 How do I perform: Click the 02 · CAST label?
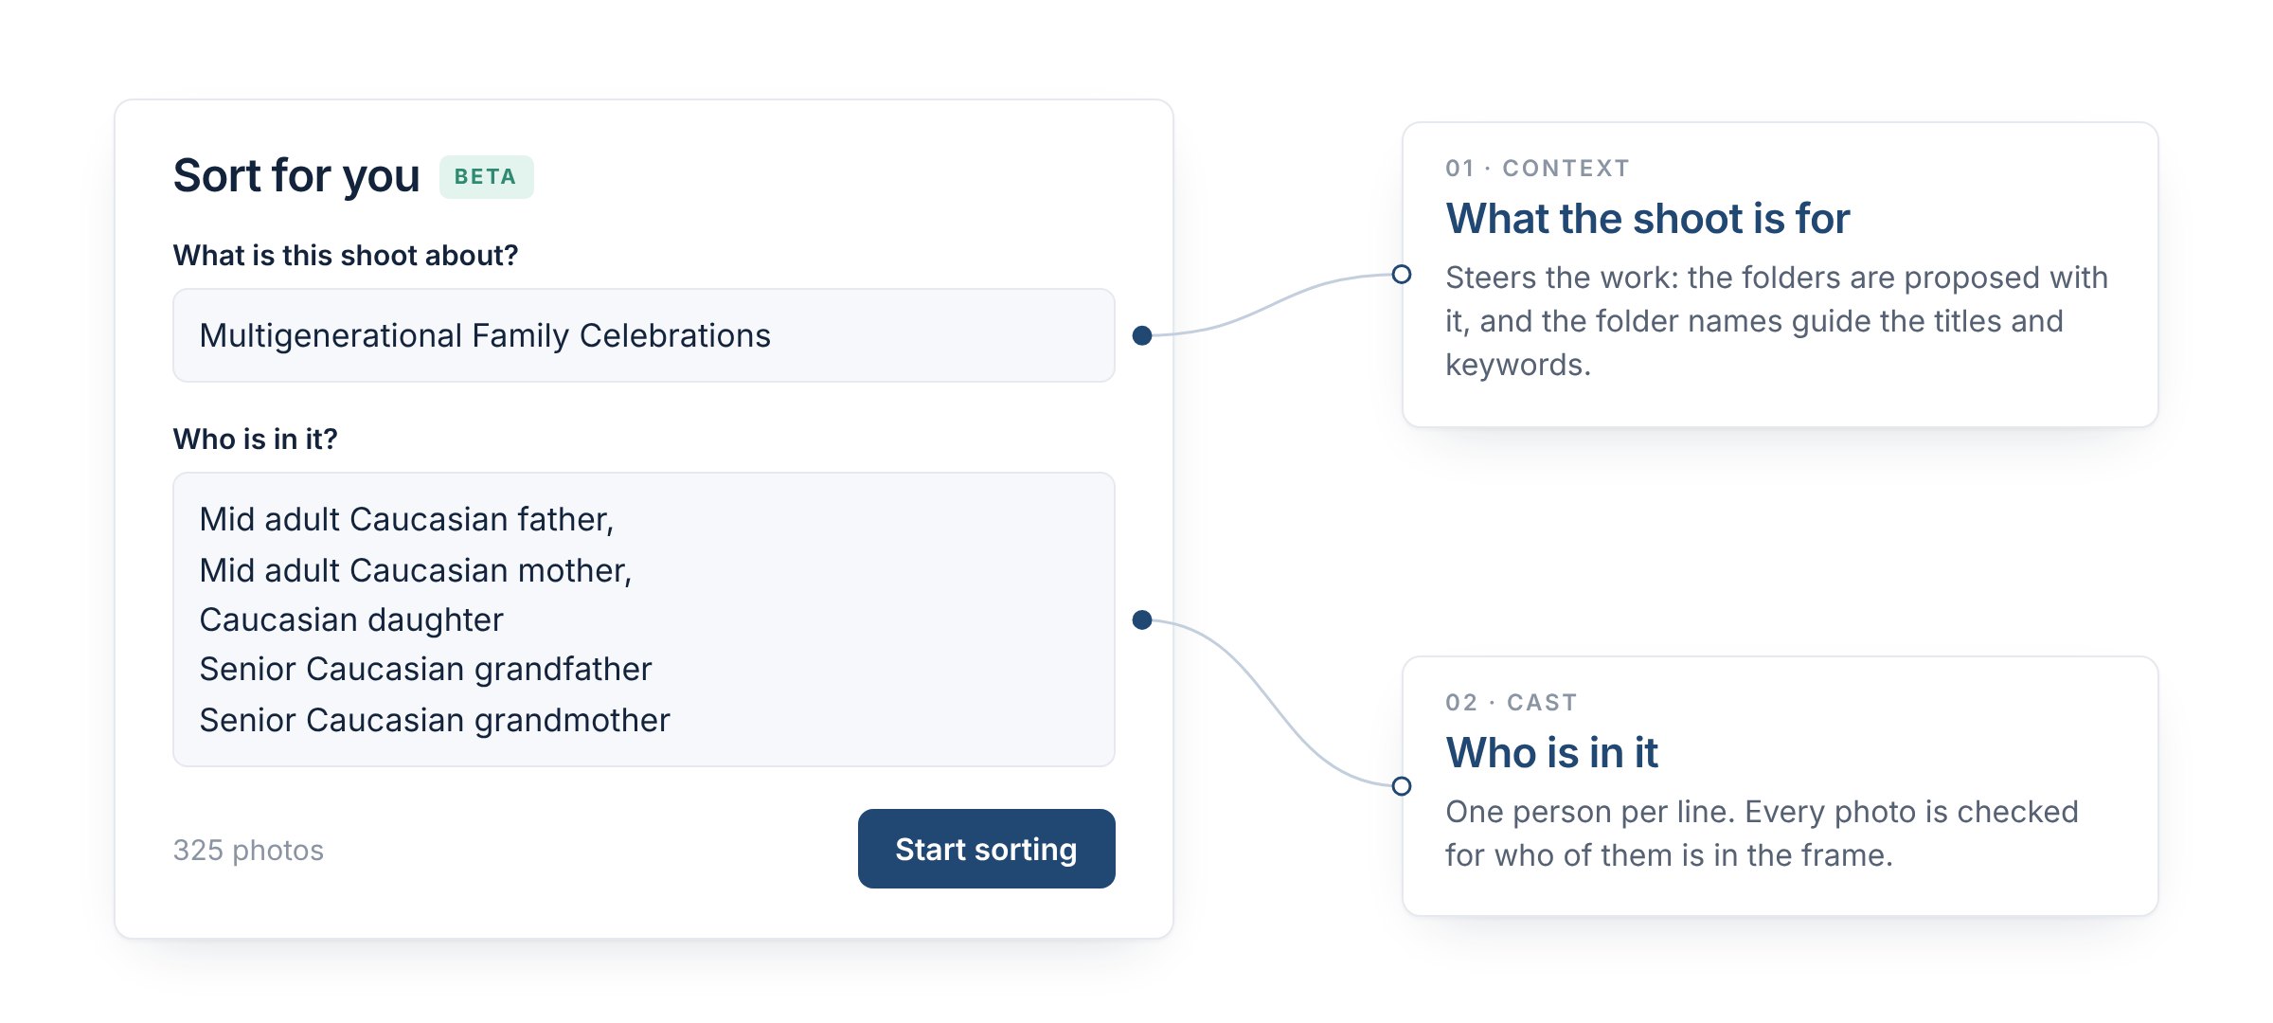point(1511,703)
